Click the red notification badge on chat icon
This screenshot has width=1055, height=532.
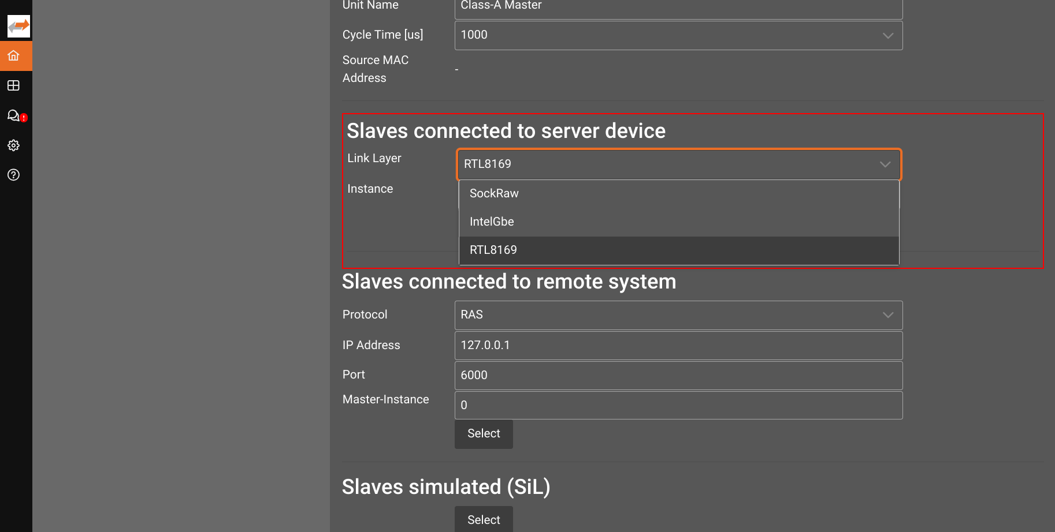coord(23,118)
